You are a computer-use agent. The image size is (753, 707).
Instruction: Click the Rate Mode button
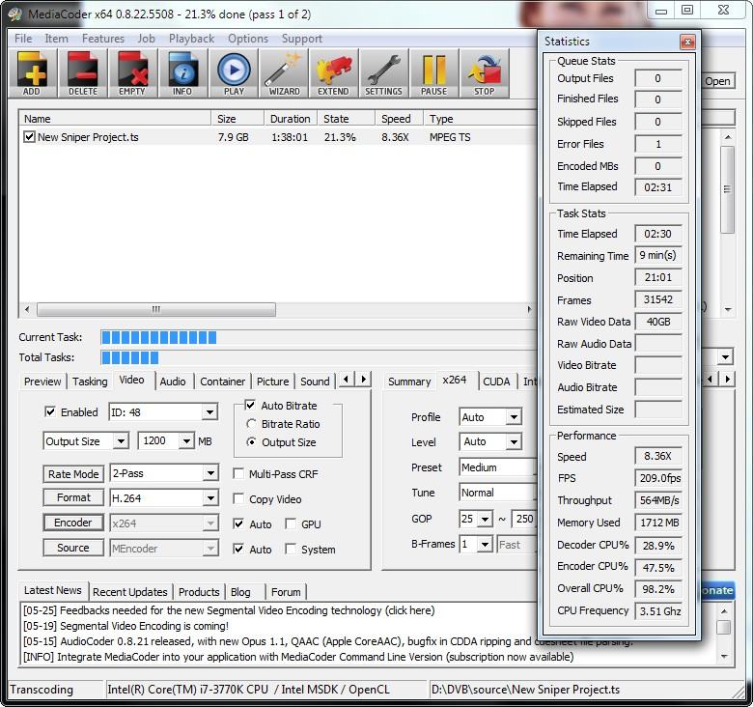[73, 474]
